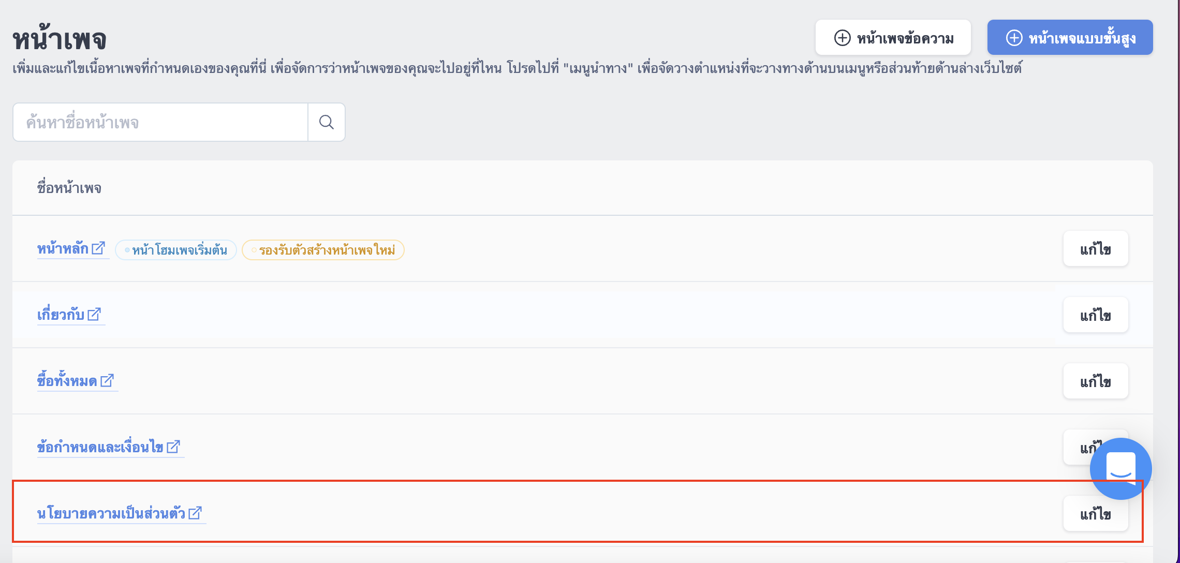Open the ข้อกำหนดและเงื่อนไข page link
This screenshot has height=563, width=1180.
(x=100, y=447)
